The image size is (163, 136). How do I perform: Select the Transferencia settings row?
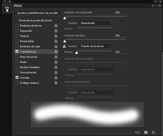(36, 51)
